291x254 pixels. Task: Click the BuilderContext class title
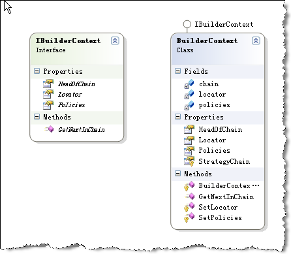pyautogui.click(x=207, y=40)
